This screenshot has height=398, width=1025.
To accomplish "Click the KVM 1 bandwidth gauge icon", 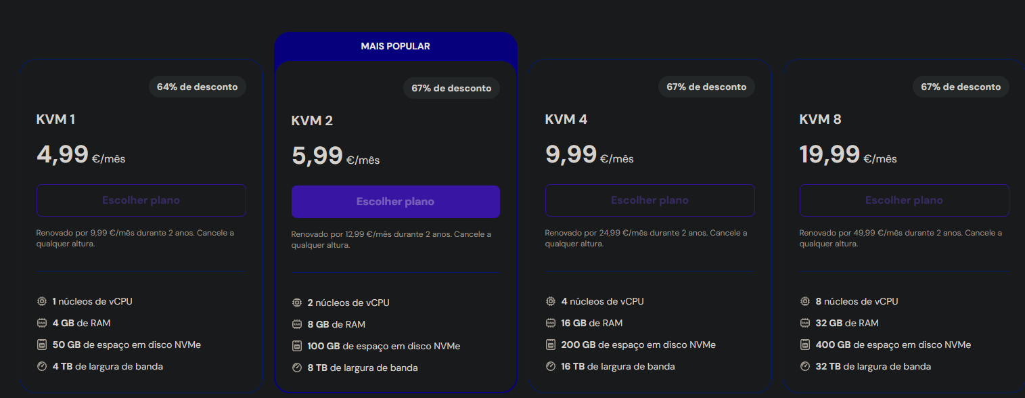I will 42,366.
